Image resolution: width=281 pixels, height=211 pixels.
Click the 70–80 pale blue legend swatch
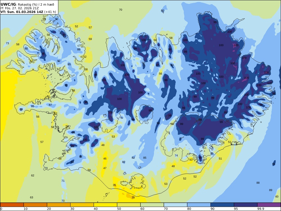[x=175, y=205]
